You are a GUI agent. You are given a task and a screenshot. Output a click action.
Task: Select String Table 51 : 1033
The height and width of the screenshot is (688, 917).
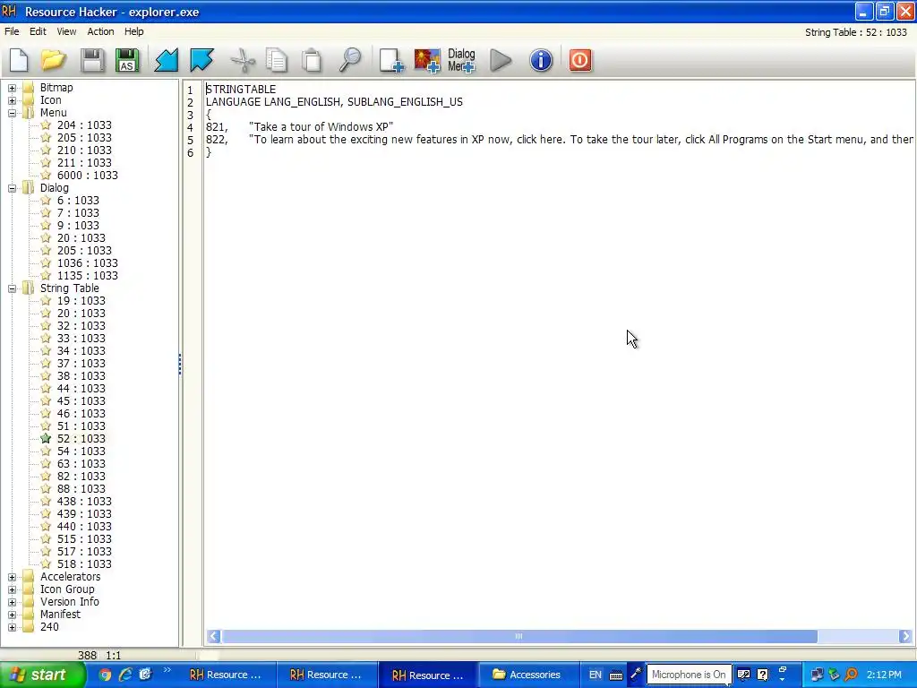[x=81, y=426]
